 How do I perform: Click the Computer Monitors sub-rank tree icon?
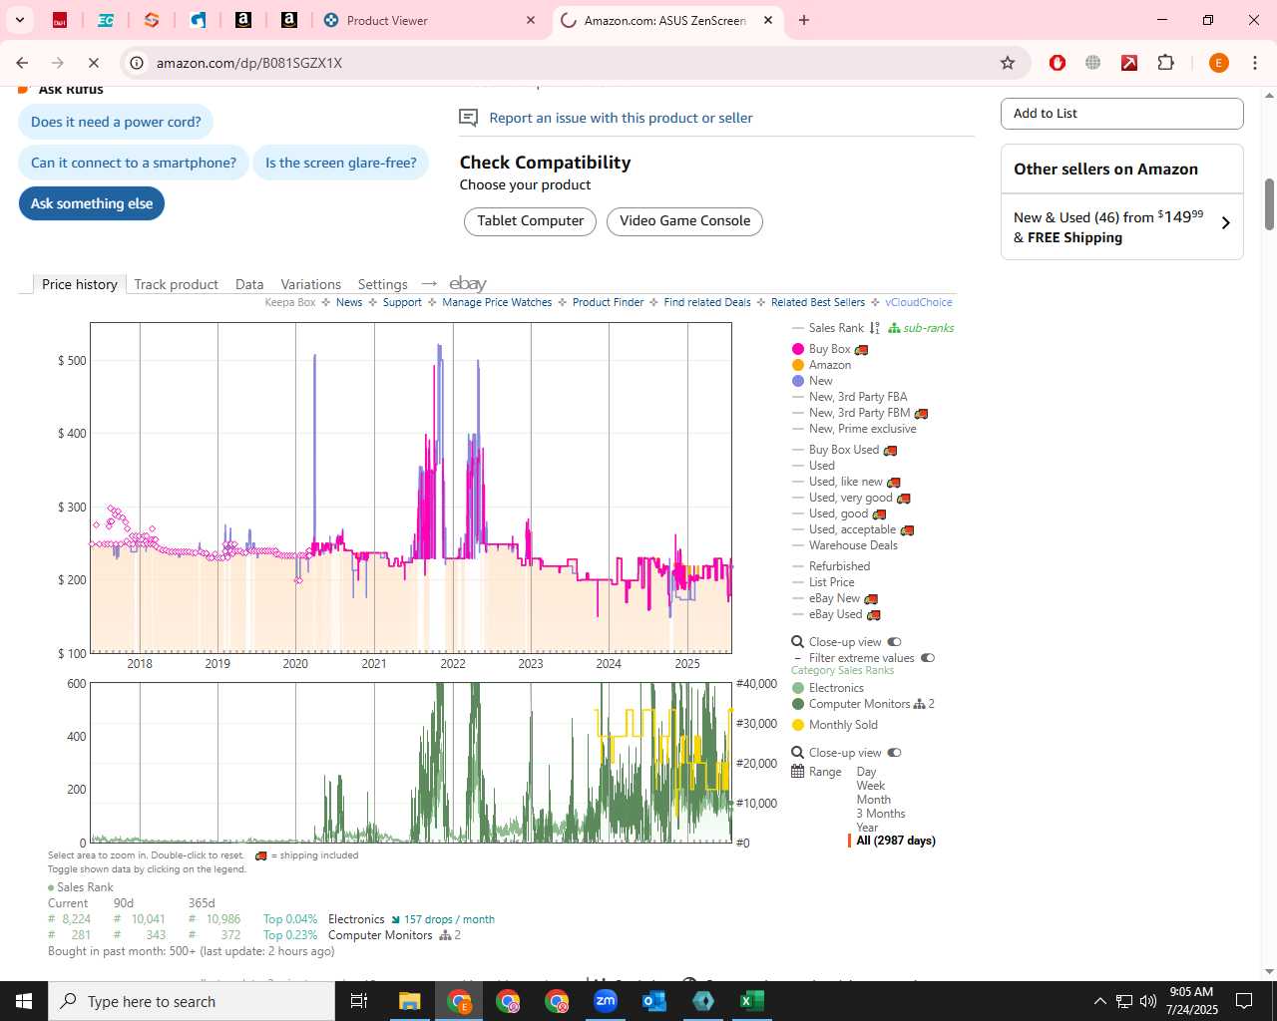pyautogui.click(x=919, y=704)
